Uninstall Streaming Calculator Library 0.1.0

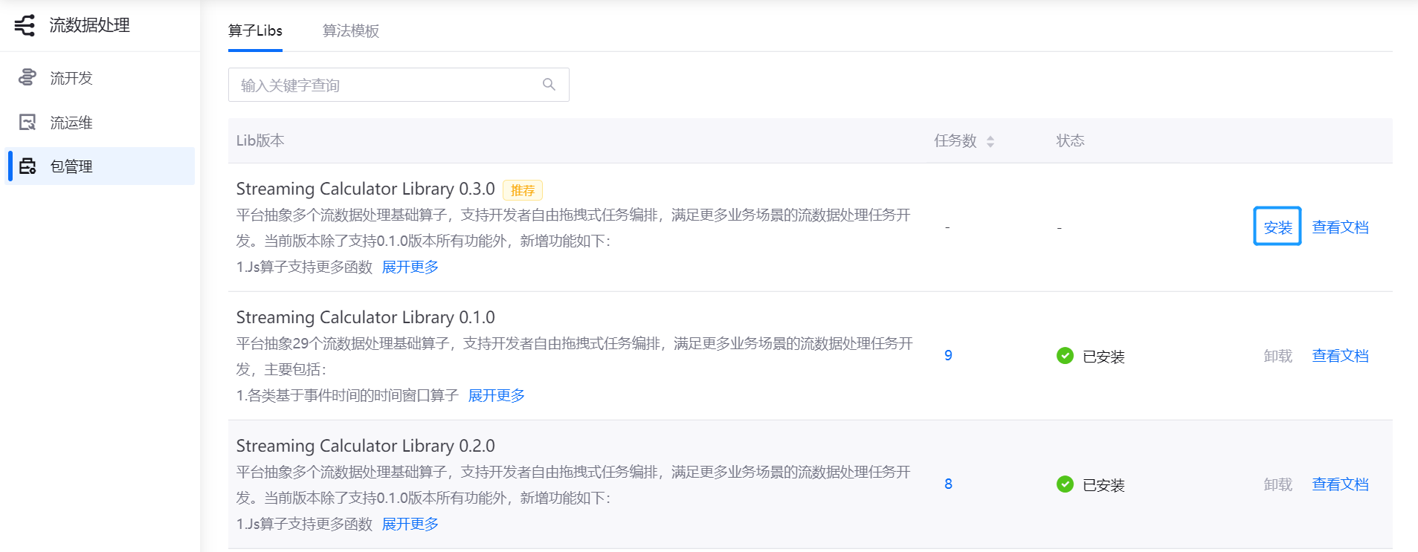1277,356
